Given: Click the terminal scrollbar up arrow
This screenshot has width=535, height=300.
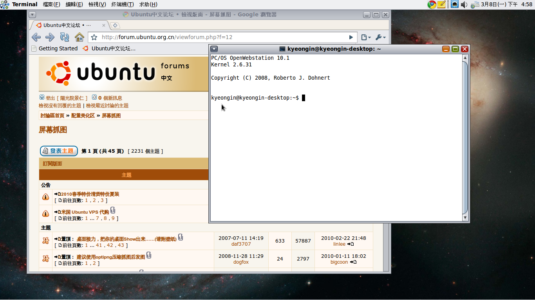Looking at the screenshot, I should coord(465,58).
